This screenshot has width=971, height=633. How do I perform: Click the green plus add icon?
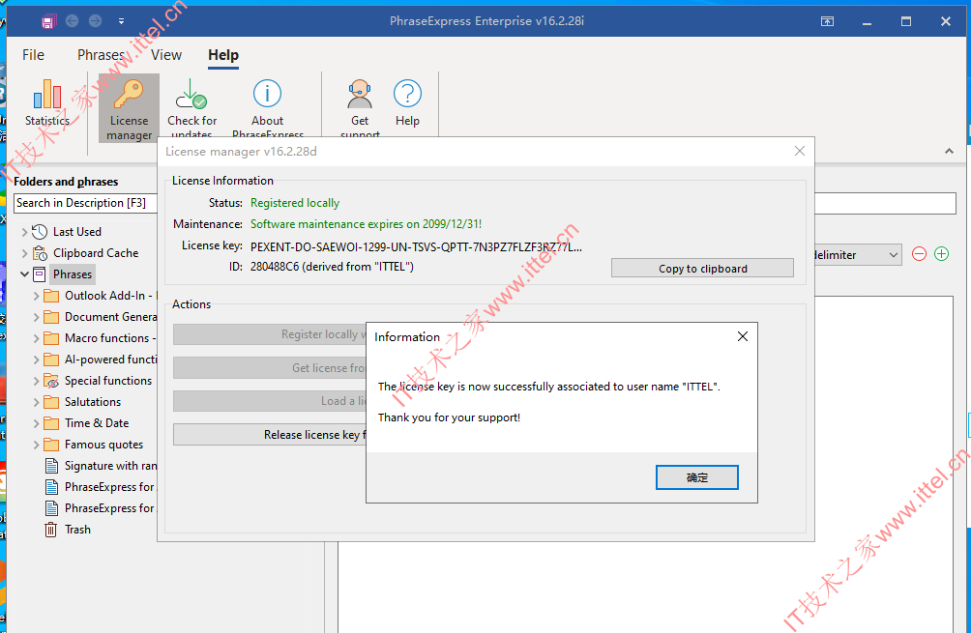point(941,254)
